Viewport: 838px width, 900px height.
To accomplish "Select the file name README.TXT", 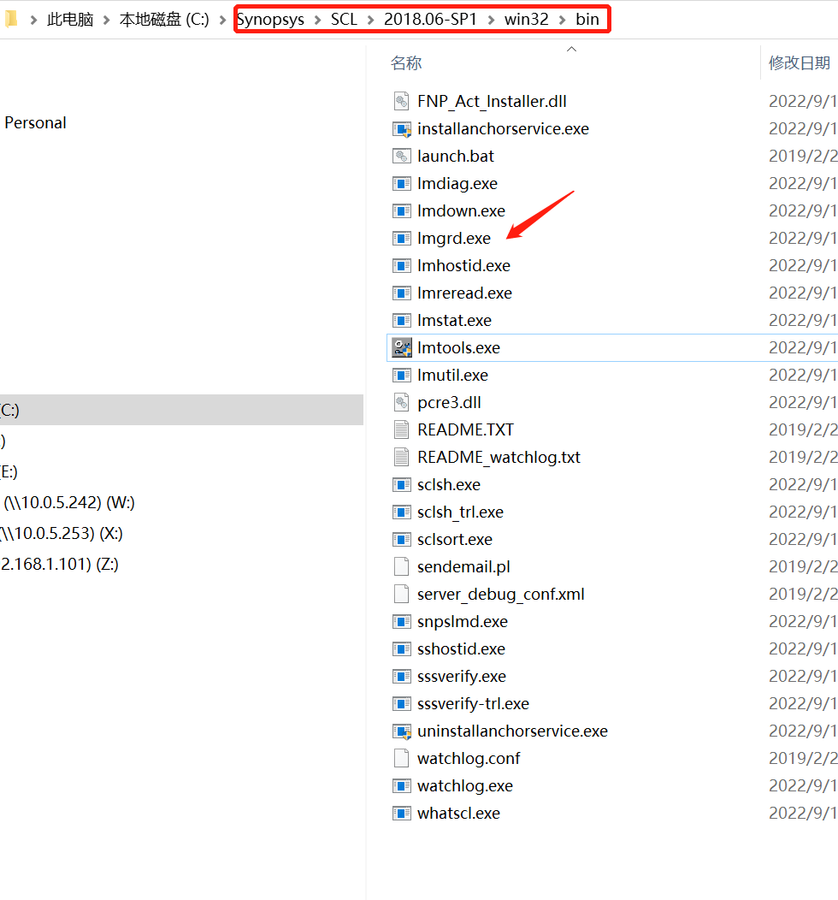I will click(465, 430).
